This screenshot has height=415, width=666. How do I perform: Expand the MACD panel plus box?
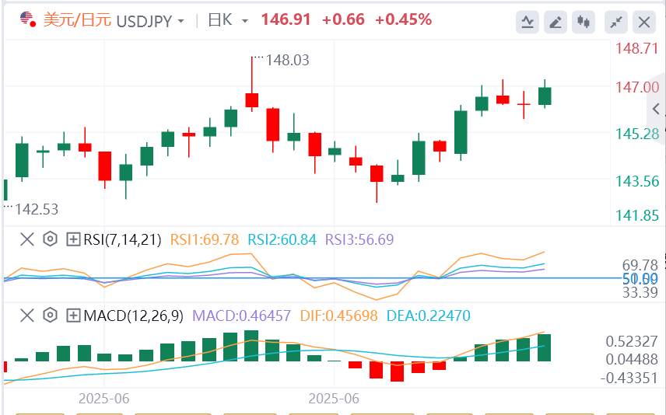(74, 316)
